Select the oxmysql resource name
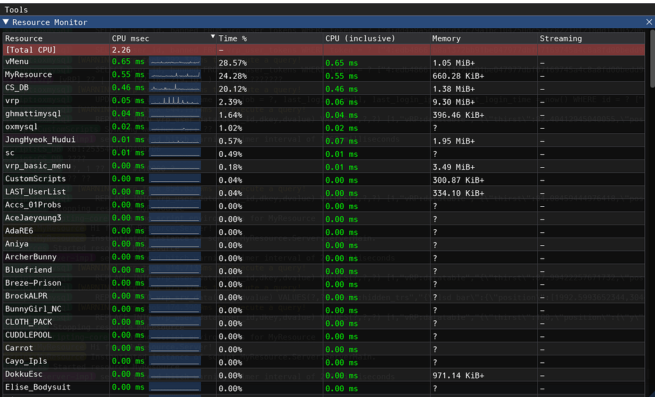This screenshot has height=397, width=655. click(22, 127)
